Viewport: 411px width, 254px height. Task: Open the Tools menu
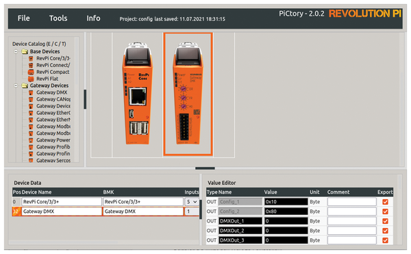click(x=58, y=18)
